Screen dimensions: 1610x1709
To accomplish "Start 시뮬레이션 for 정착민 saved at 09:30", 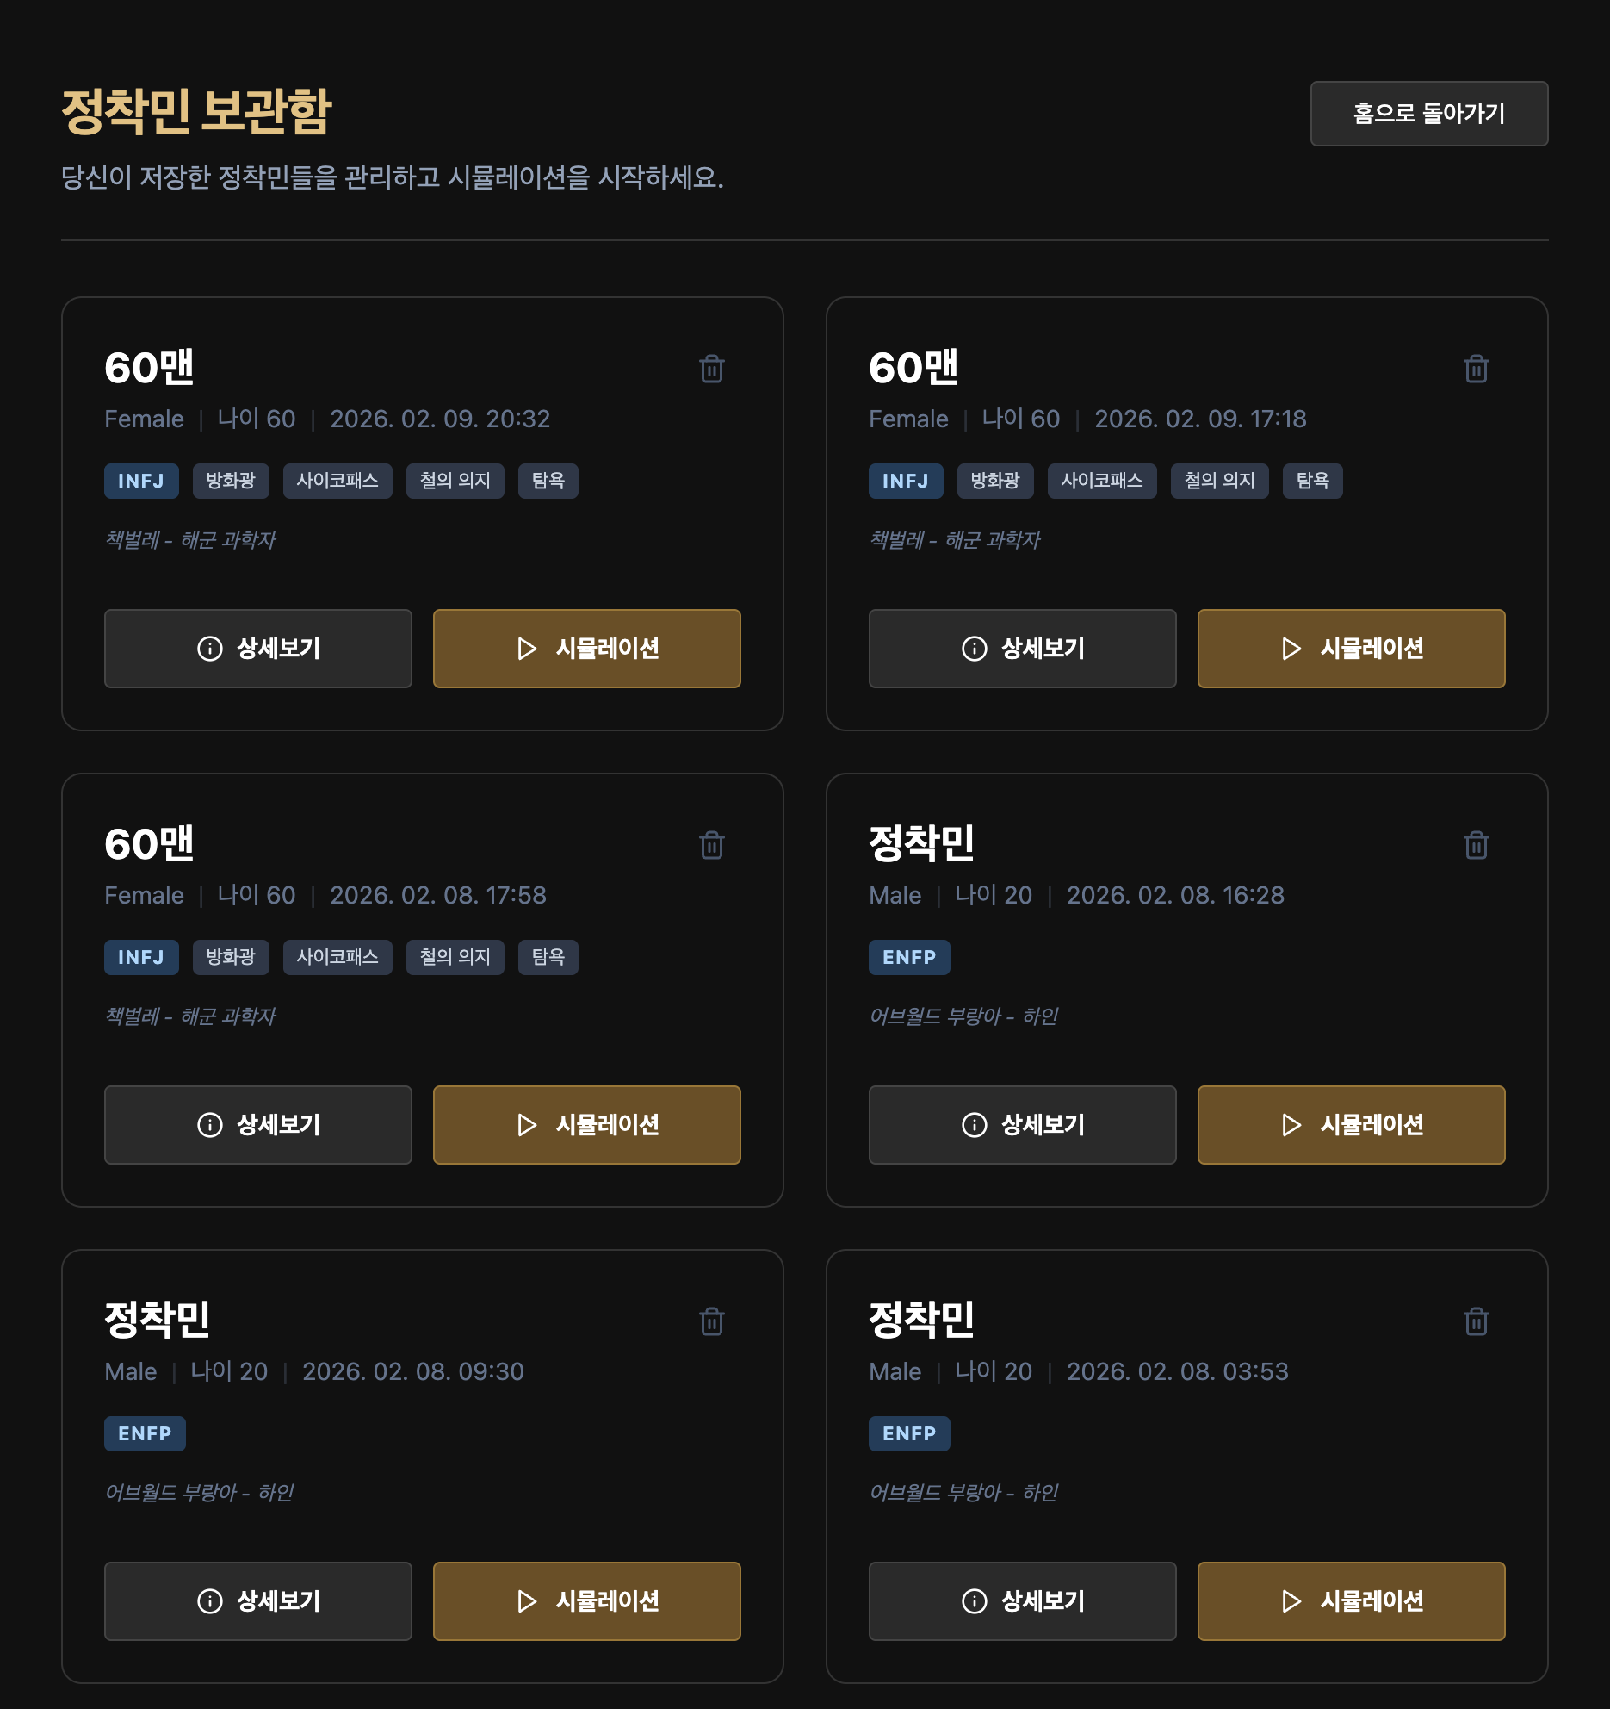I will click(586, 1601).
